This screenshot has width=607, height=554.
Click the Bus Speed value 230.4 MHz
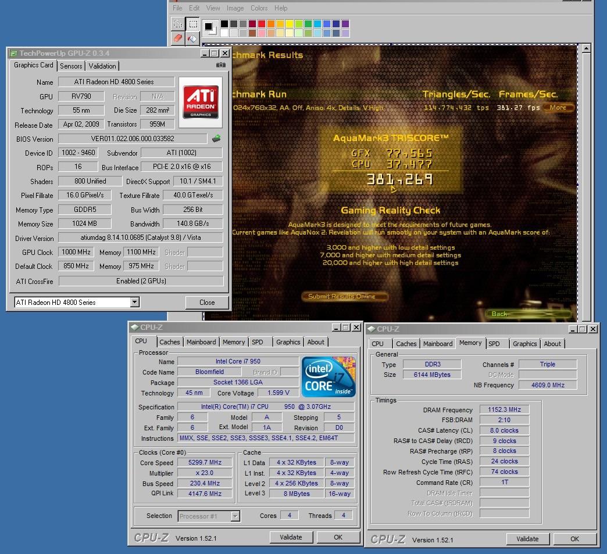[x=205, y=483]
